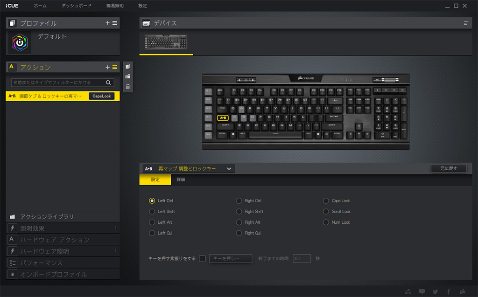
Task: Select the Caps Lock radio button
Action: 326,201
